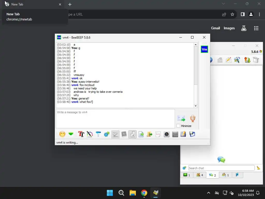Open the chat font color picker

[x=90, y=134]
